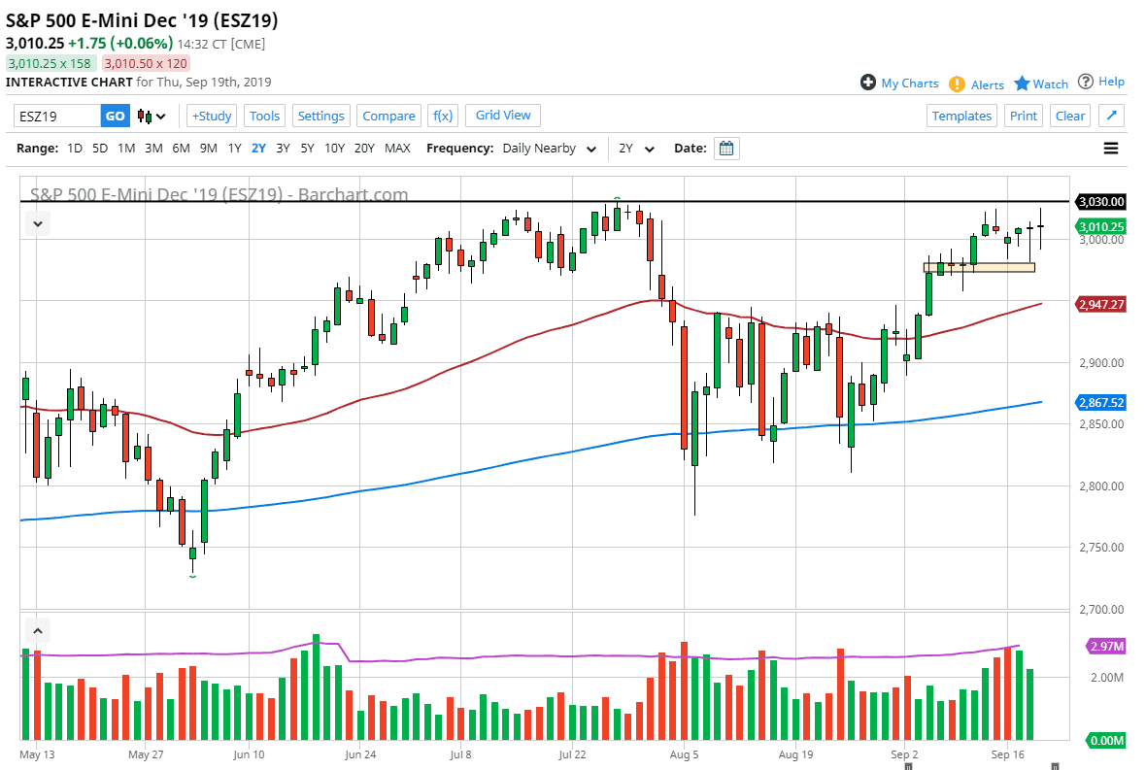Image resolution: width=1146 pixels, height=770 pixels.
Task: Collapse the price chart pane chevron
Action: [x=37, y=223]
